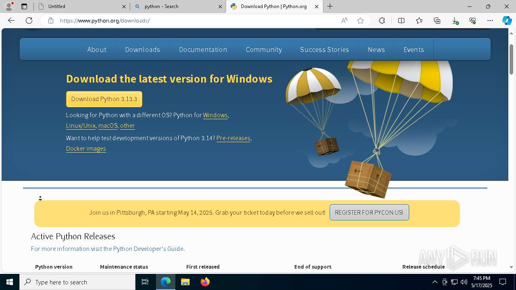
Task: Click the End of support column header
Action: click(313, 267)
